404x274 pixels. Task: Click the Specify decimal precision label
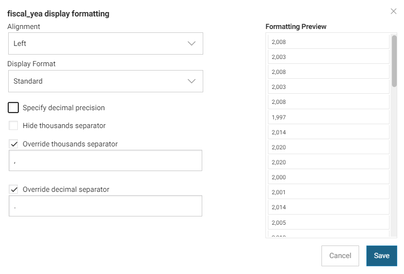coord(64,108)
